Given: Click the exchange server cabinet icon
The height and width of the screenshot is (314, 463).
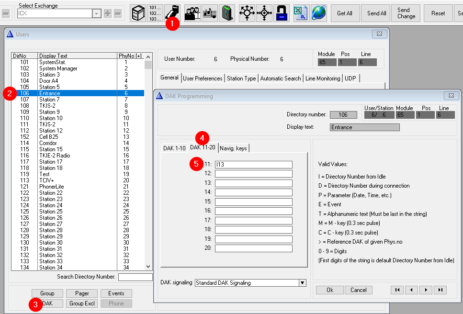Looking at the screenshot, I should coord(138,13).
